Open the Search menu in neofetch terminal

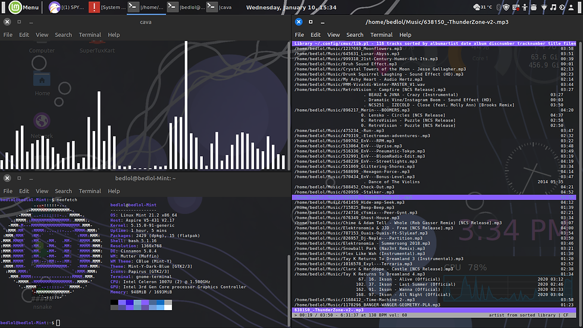pyautogui.click(x=63, y=191)
